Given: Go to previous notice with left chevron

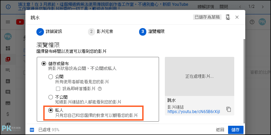Looking at the screenshot, I should pos(240,7).
